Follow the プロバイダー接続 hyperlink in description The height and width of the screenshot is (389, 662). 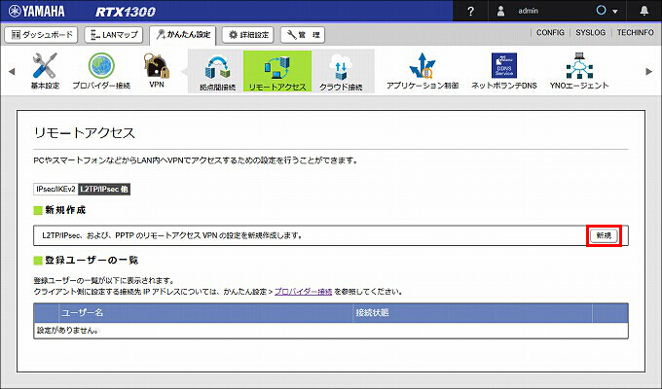coord(303,292)
